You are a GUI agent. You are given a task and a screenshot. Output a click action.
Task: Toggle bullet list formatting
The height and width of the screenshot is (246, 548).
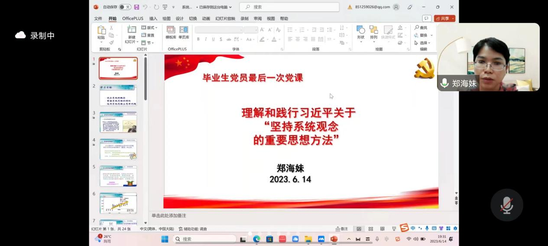[x=290, y=30]
